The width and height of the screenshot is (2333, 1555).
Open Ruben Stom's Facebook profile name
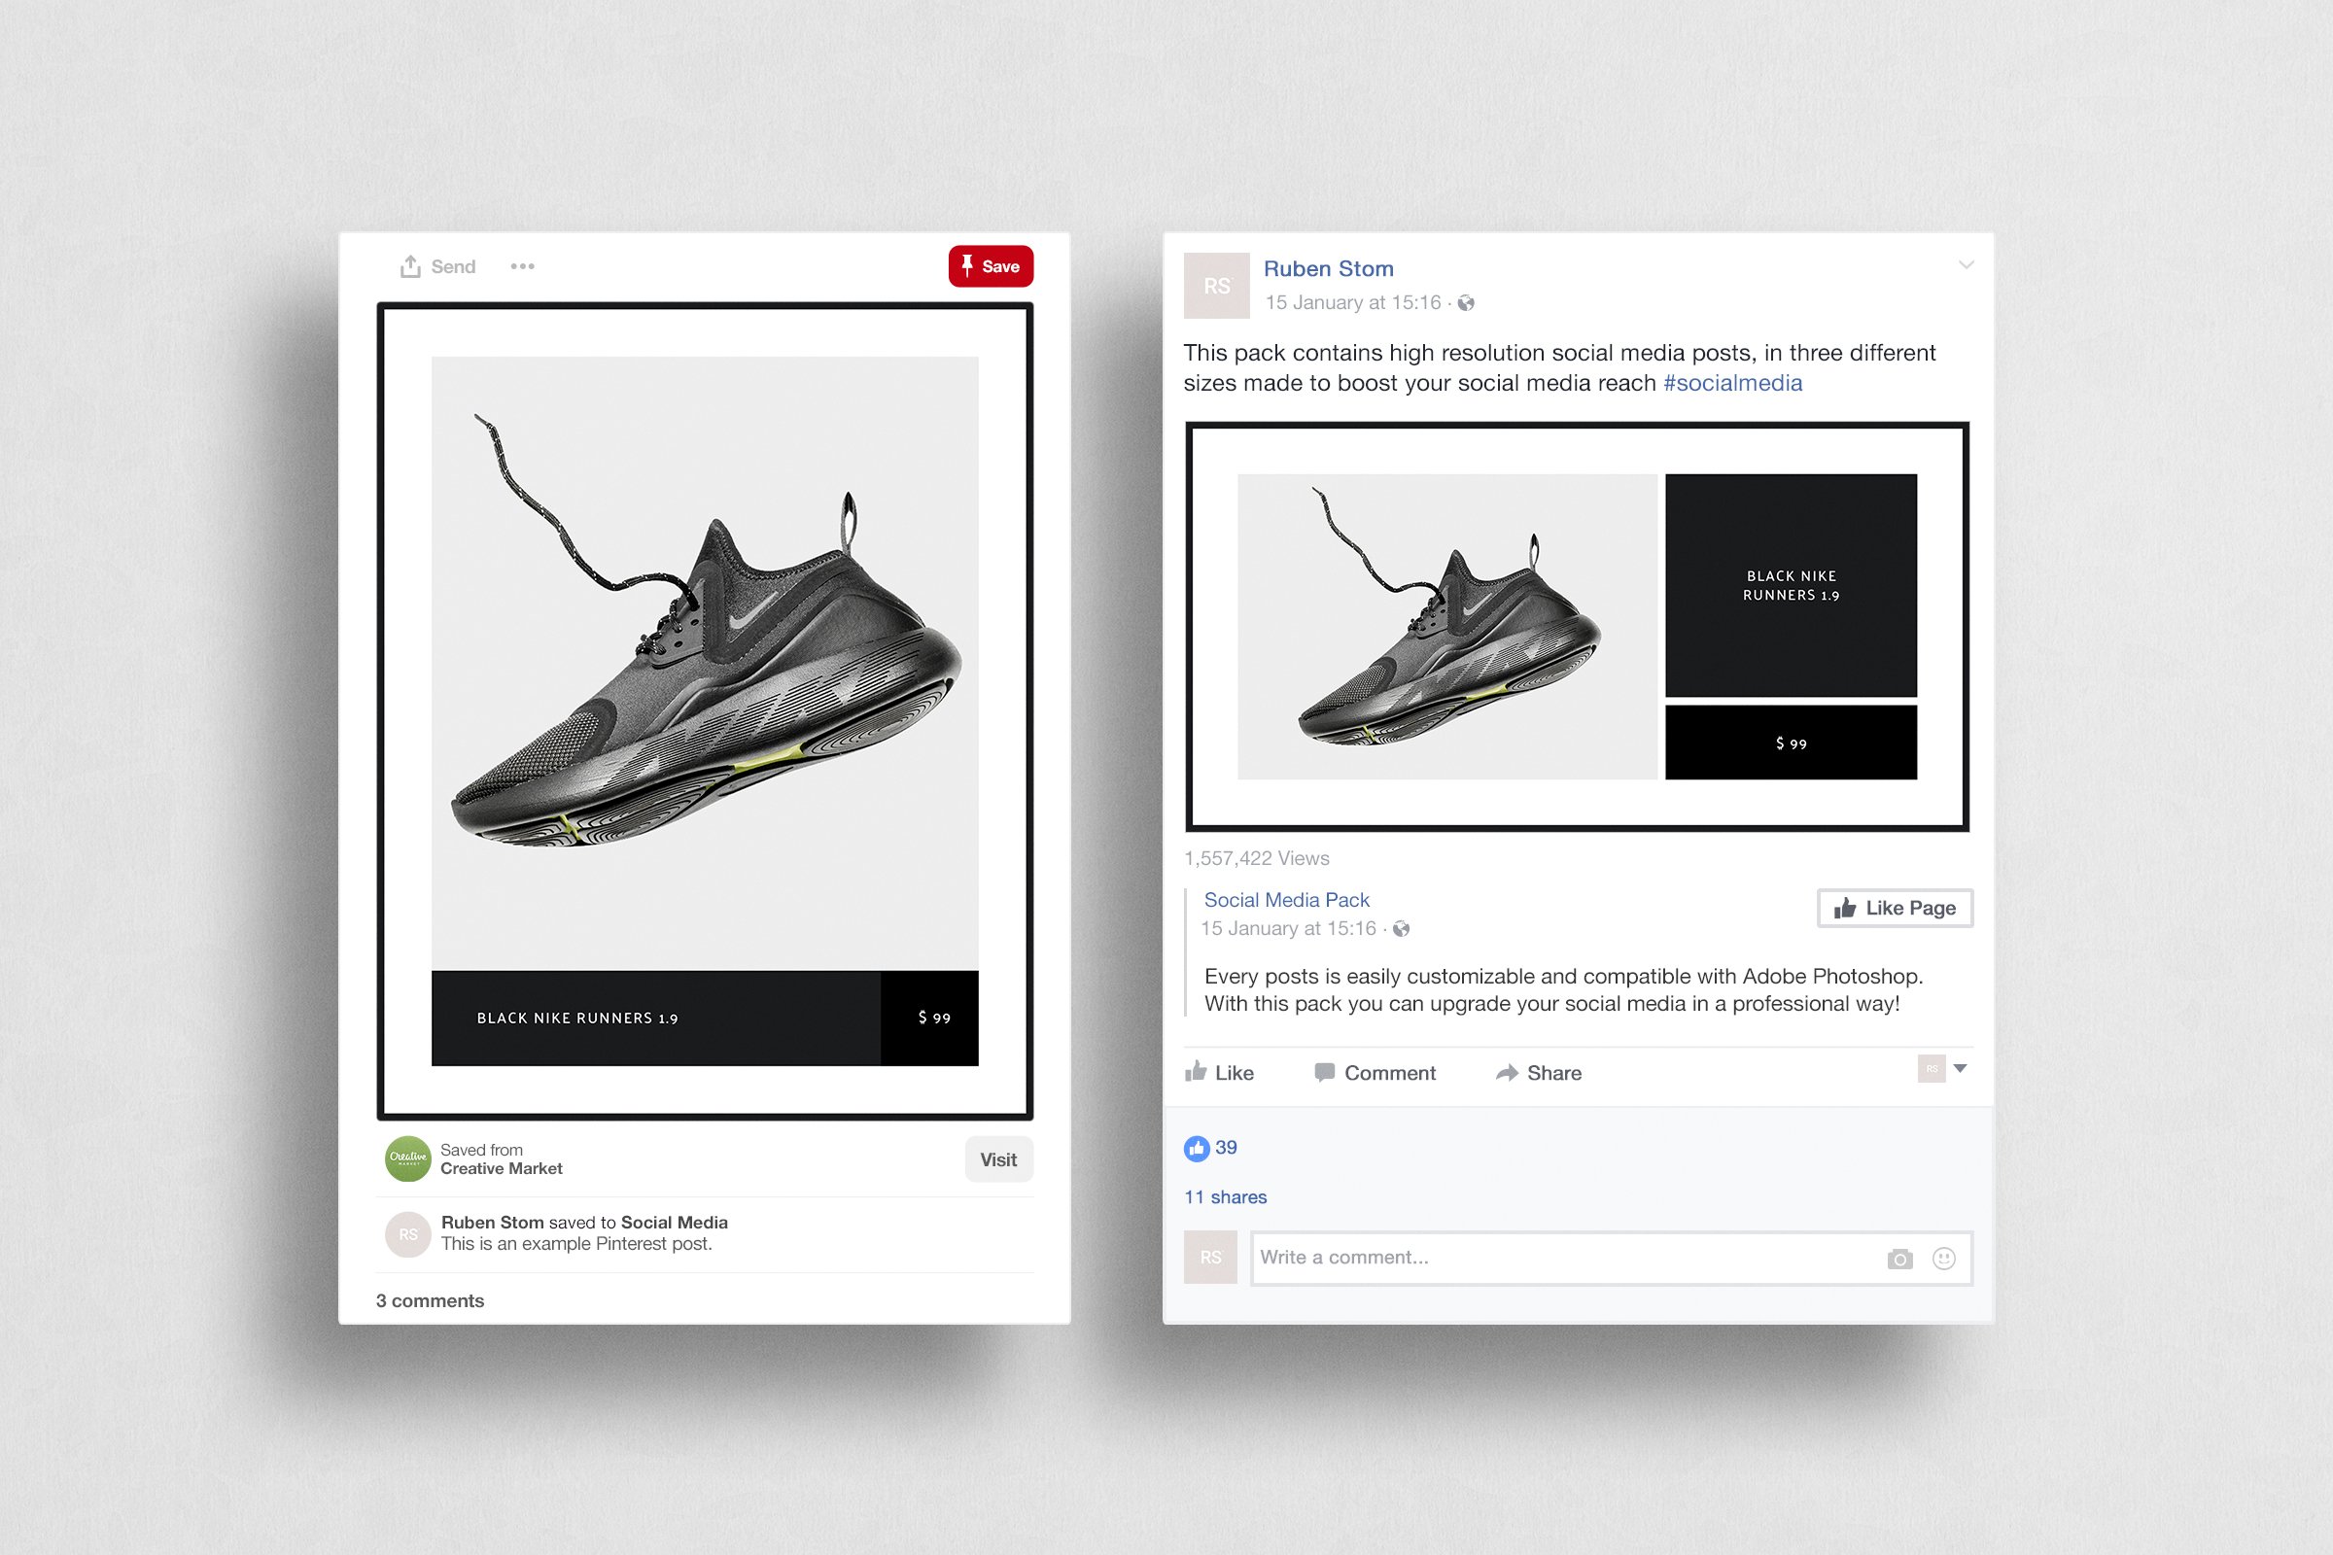(x=1328, y=269)
